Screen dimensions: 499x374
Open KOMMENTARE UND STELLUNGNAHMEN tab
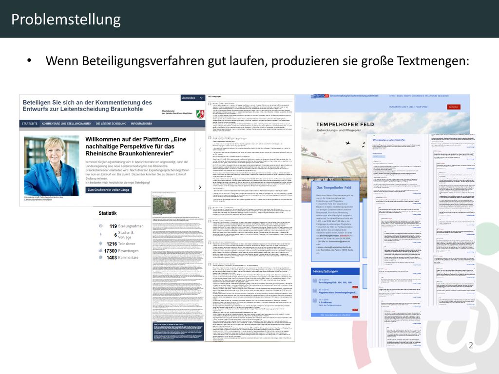(x=66, y=124)
